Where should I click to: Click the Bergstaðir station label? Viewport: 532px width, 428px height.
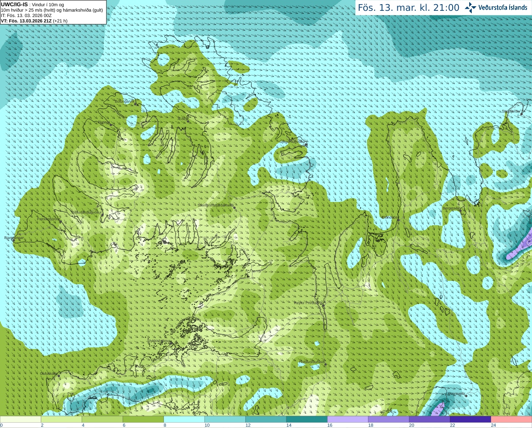[451, 208]
